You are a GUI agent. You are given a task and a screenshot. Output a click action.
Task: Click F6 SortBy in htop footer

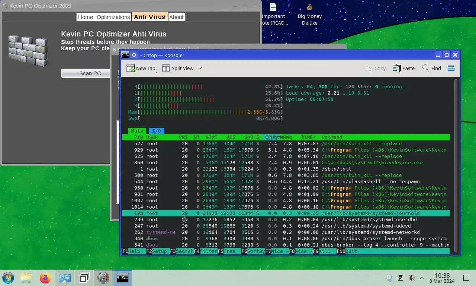click(x=253, y=251)
